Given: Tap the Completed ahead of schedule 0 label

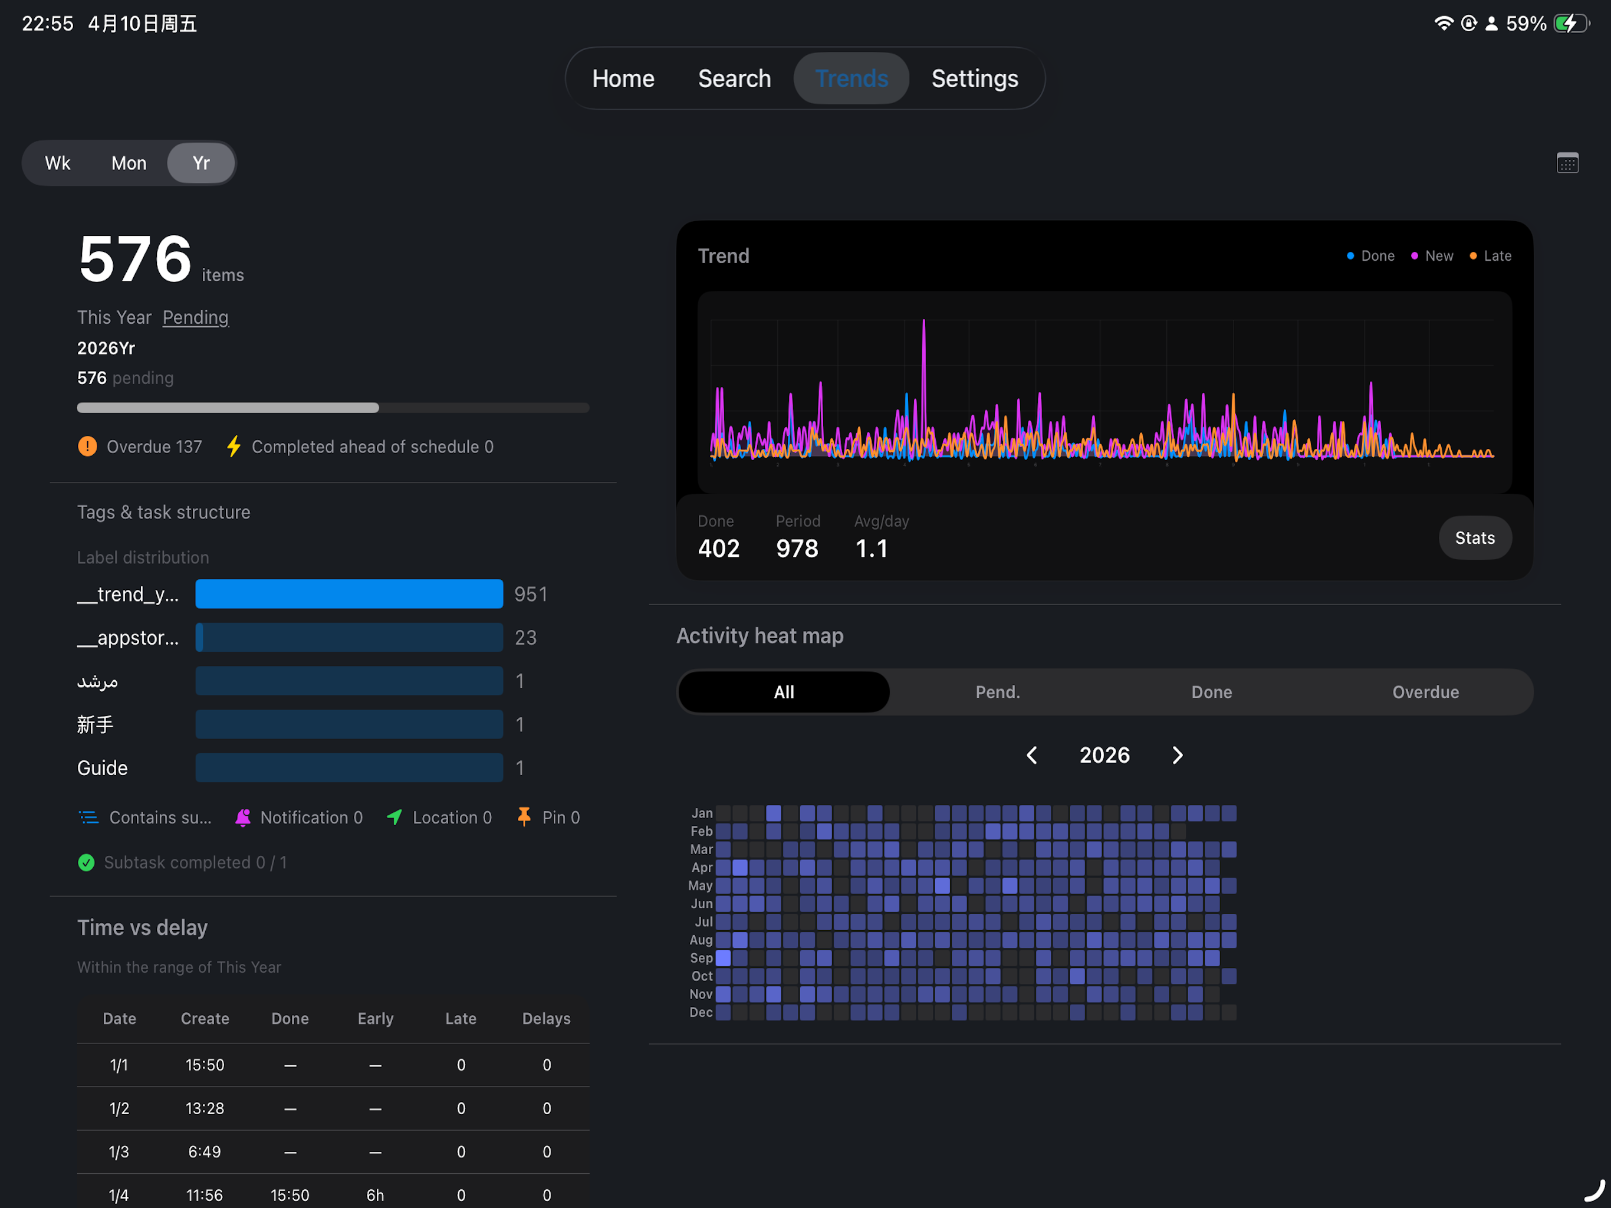Looking at the screenshot, I should tap(372, 447).
